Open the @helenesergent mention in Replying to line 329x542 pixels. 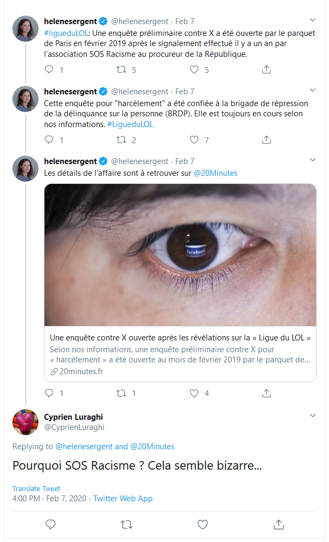pos(84,447)
